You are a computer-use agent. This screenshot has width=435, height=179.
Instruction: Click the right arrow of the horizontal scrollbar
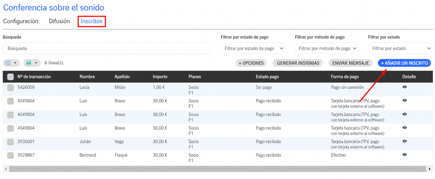pyautogui.click(x=430, y=169)
